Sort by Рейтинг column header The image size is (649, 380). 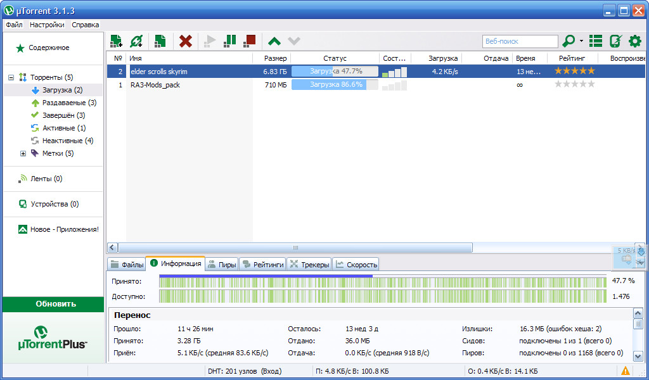(572, 58)
